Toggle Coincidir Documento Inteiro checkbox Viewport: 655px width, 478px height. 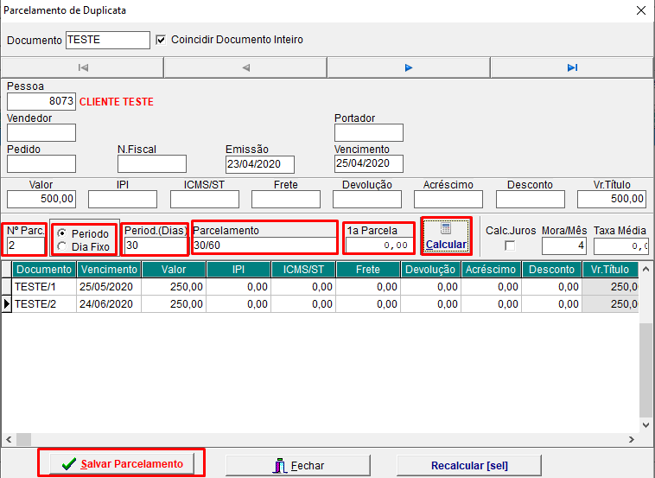point(161,40)
